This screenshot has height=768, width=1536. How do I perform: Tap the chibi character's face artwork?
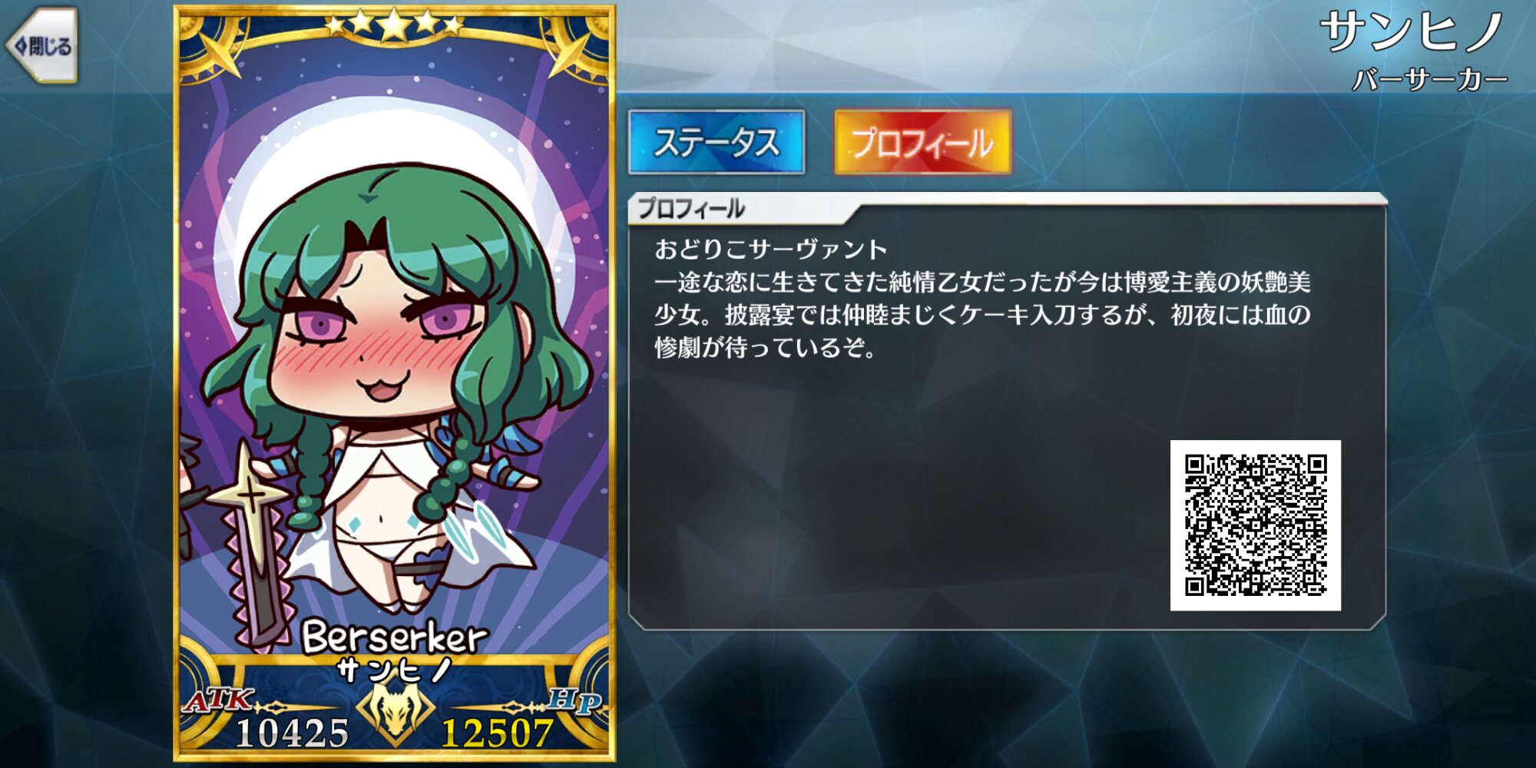[x=376, y=338]
